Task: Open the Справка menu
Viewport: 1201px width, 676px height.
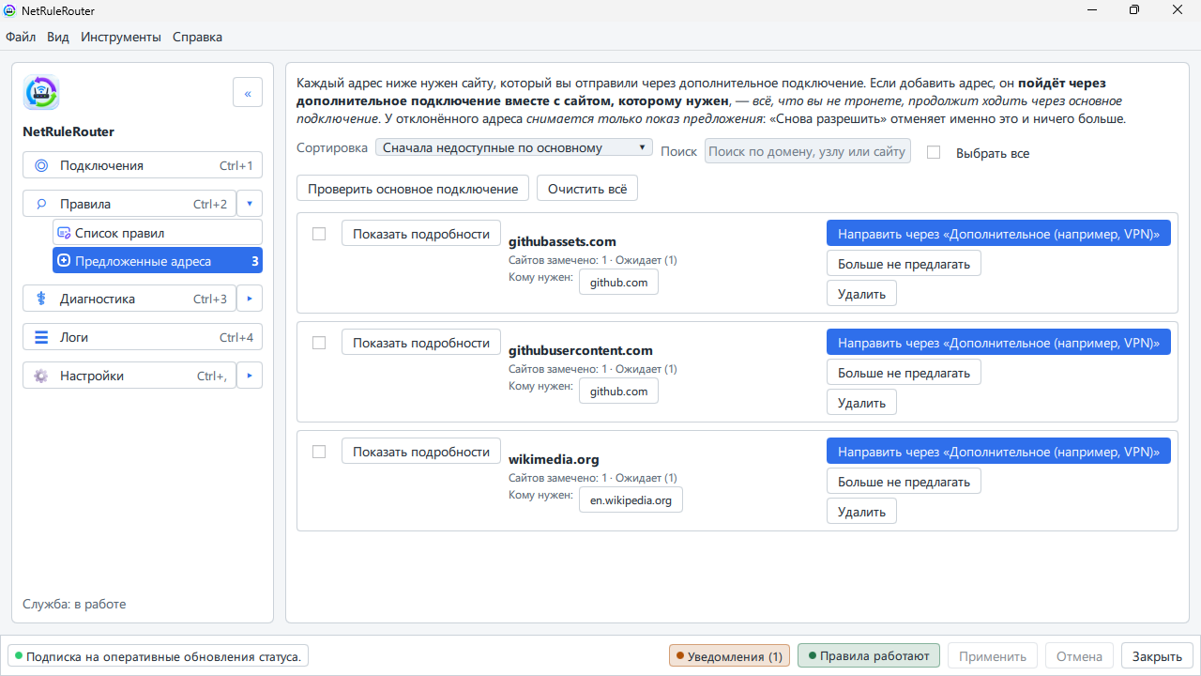Action: pyautogui.click(x=198, y=38)
